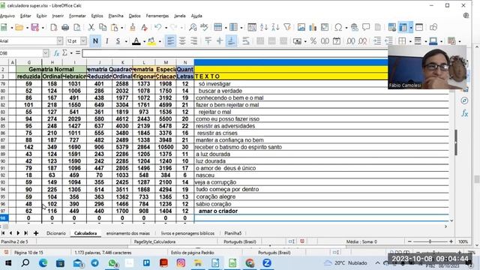Add a new sheet with plus button
The image size is (480, 270).
tap(36, 233)
